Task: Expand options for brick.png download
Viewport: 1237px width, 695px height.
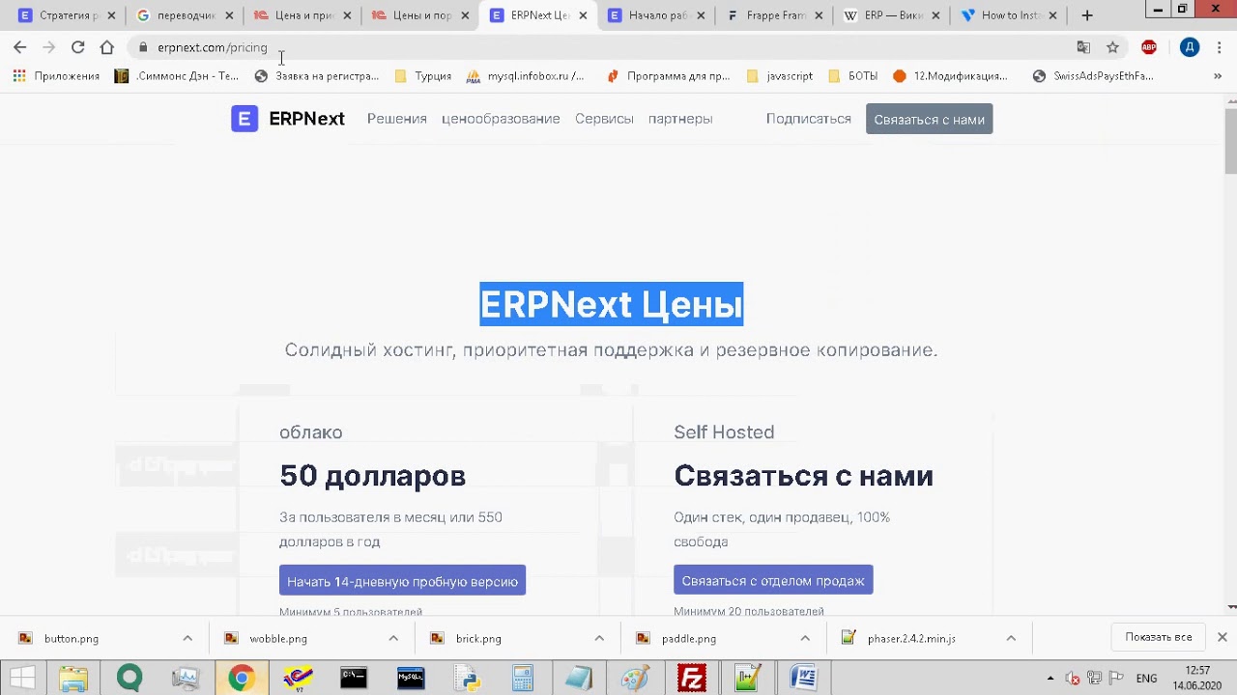Action: [x=599, y=638]
